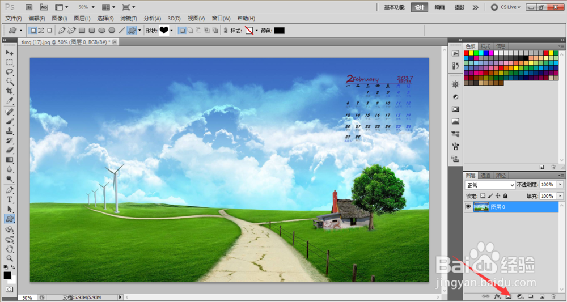Viewport: 567px width, 302px height.
Task: Select the Zoom tool
Action: pos(10,258)
